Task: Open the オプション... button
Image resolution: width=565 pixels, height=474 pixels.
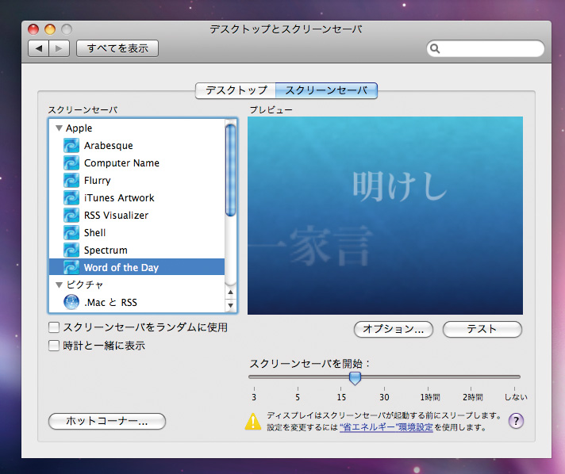Action: [x=394, y=329]
